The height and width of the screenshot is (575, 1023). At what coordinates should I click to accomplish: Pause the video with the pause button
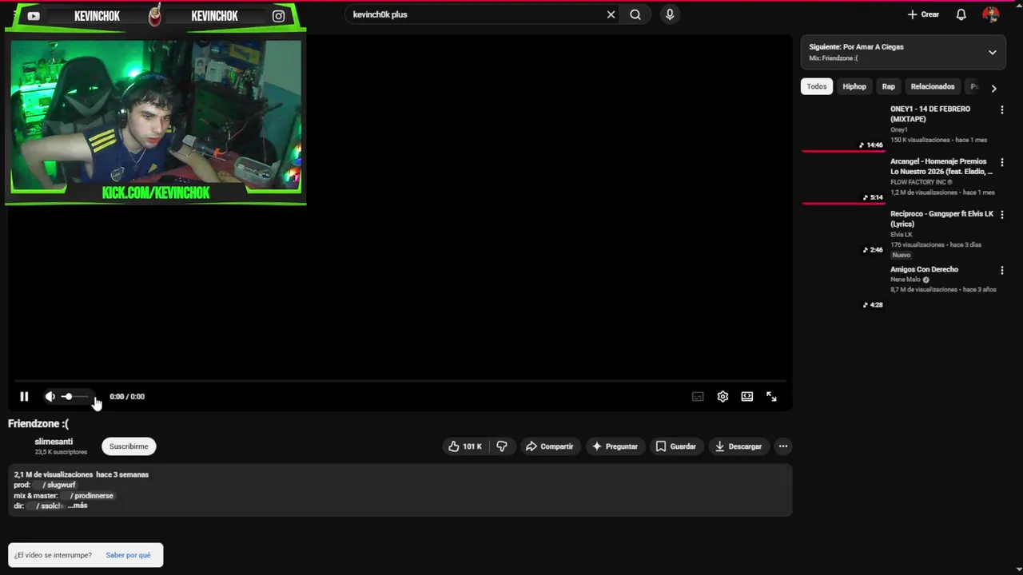[24, 396]
